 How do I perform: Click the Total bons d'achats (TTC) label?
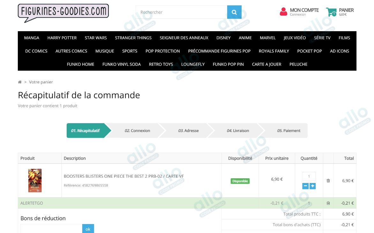(x=296, y=225)
